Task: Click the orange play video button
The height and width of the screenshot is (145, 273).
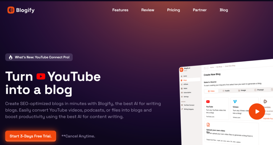Action: 257,111
